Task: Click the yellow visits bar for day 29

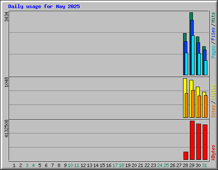Action: pos(191,85)
